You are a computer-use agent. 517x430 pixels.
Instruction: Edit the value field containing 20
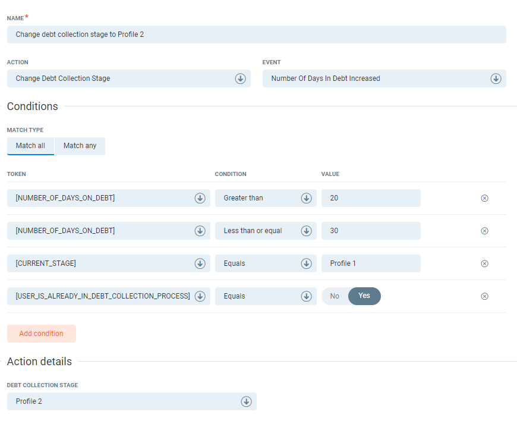tap(370, 198)
